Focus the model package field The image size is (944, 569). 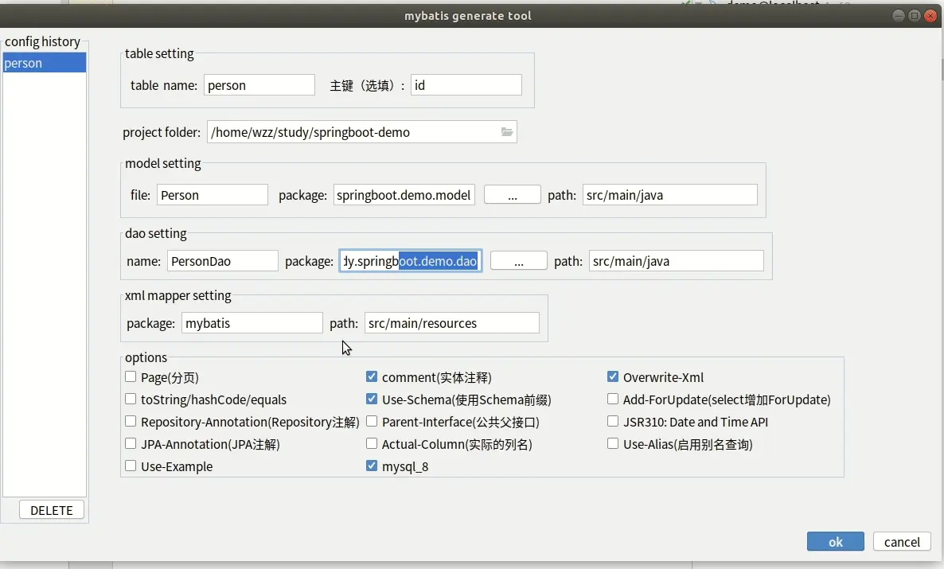404,194
